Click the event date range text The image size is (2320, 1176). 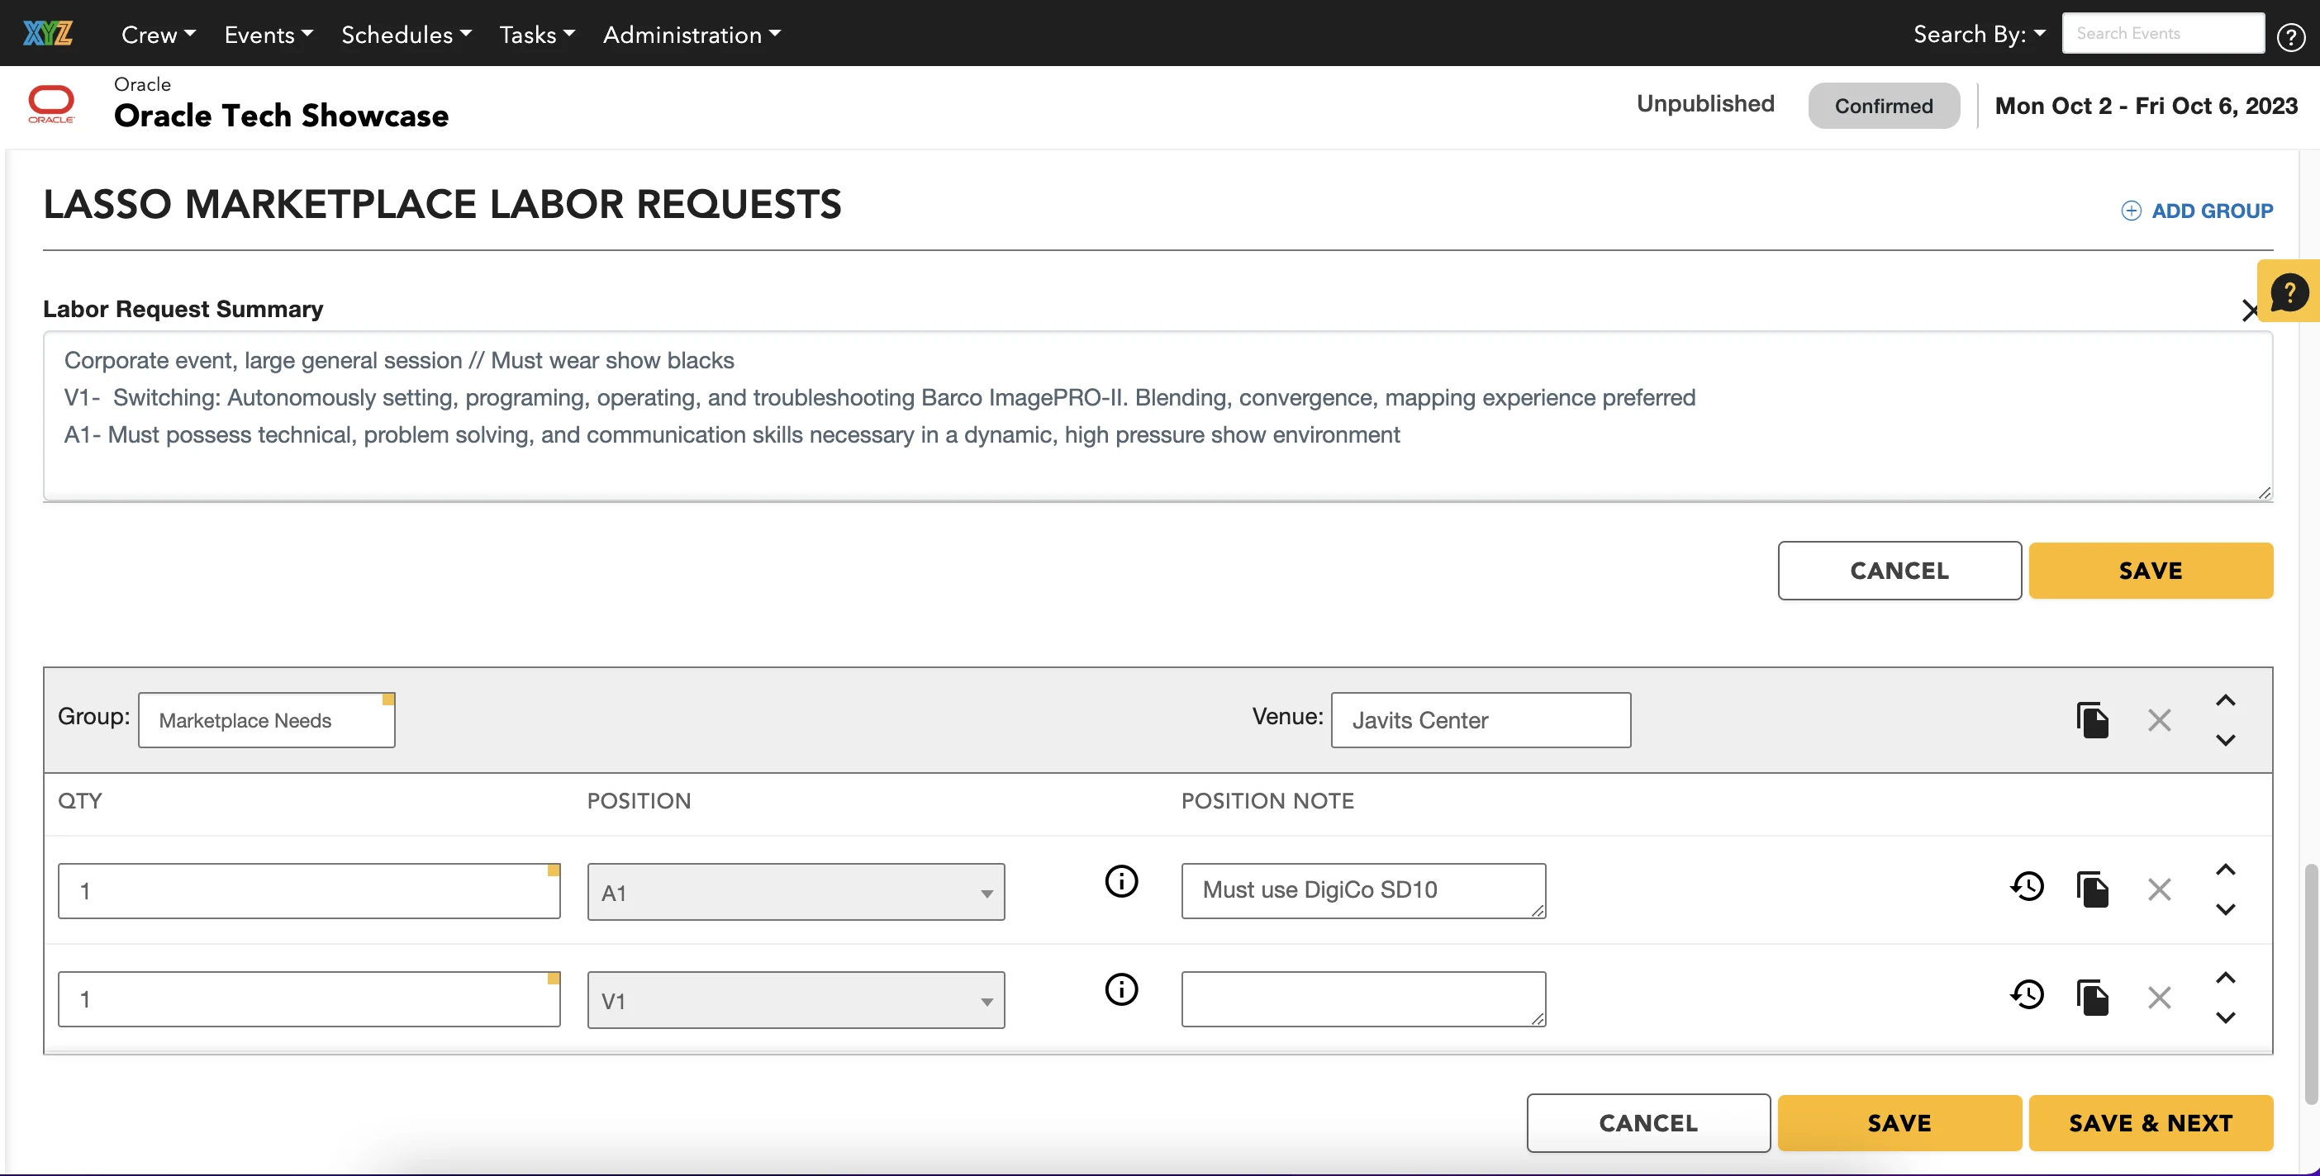click(2146, 106)
